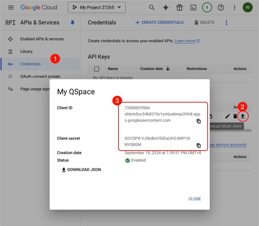Click the pin icon beside APIs & Services
The image size is (259, 226).
point(72,23)
